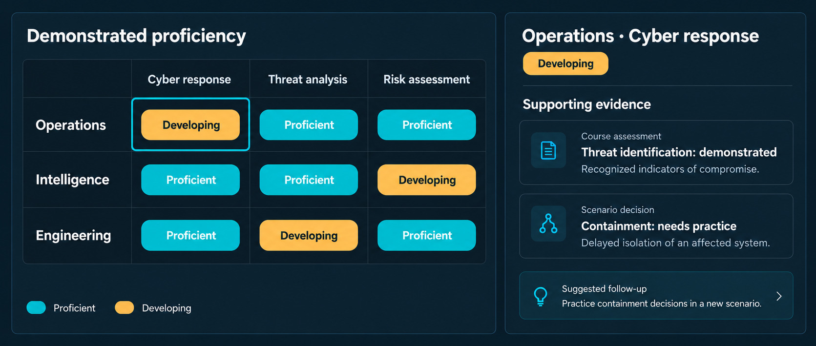The width and height of the screenshot is (816, 346).
Task: Click the Demonstrated proficiency heading
Action: tap(136, 36)
